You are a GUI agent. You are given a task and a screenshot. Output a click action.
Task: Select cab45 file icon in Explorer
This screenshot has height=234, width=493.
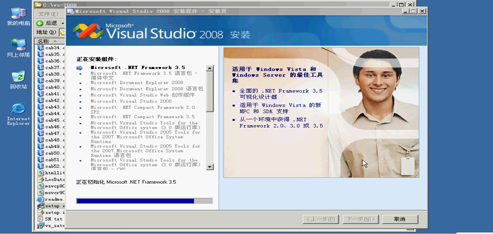point(41,121)
